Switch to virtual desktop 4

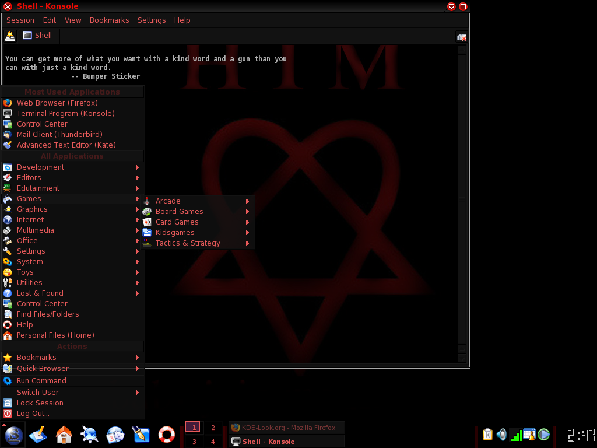point(213,442)
